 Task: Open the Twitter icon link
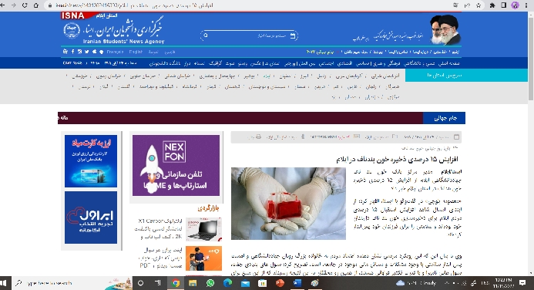[x=87, y=52]
